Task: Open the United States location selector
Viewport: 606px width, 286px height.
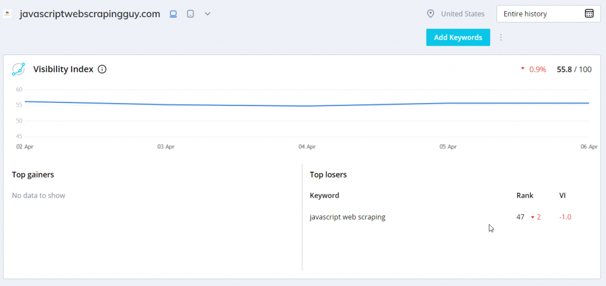Action: pyautogui.click(x=463, y=14)
